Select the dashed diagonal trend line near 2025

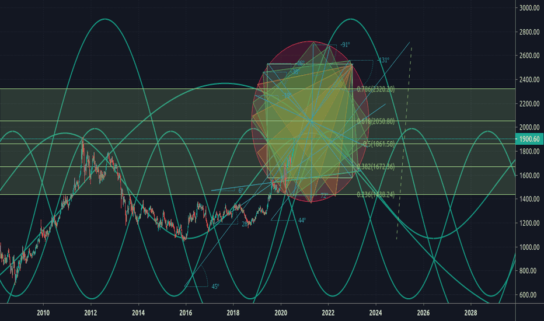coord(404,144)
